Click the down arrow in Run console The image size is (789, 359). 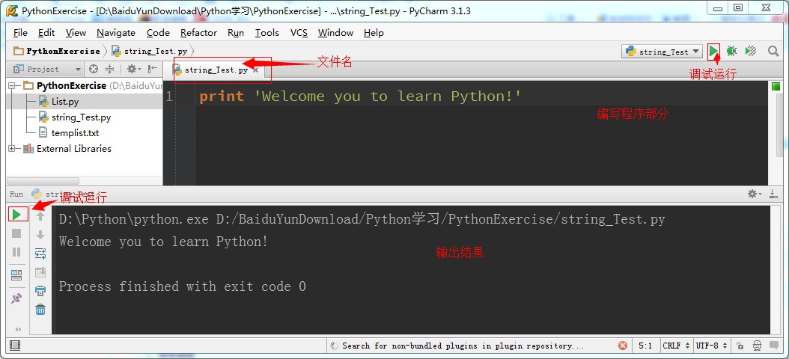40,235
